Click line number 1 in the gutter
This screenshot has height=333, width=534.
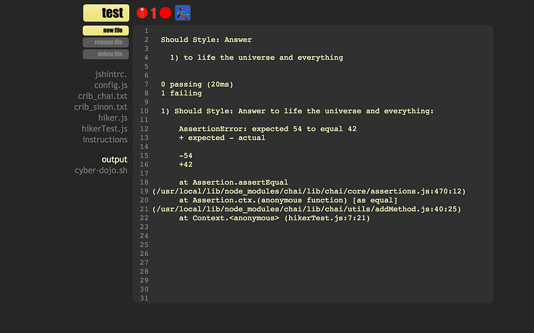(x=146, y=31)
